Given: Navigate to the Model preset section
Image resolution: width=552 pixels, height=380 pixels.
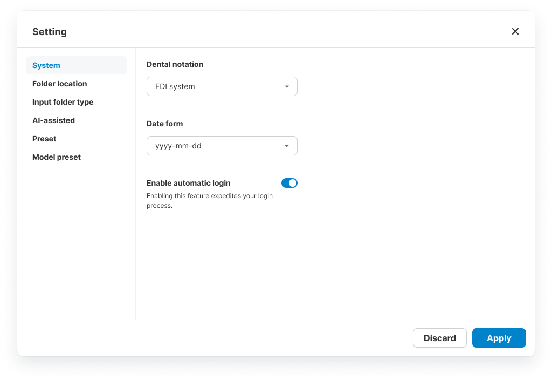Looking at the screenshot, I should (x=57, y=157).
